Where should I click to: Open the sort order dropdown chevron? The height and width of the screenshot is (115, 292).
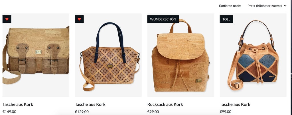point(285,6)
